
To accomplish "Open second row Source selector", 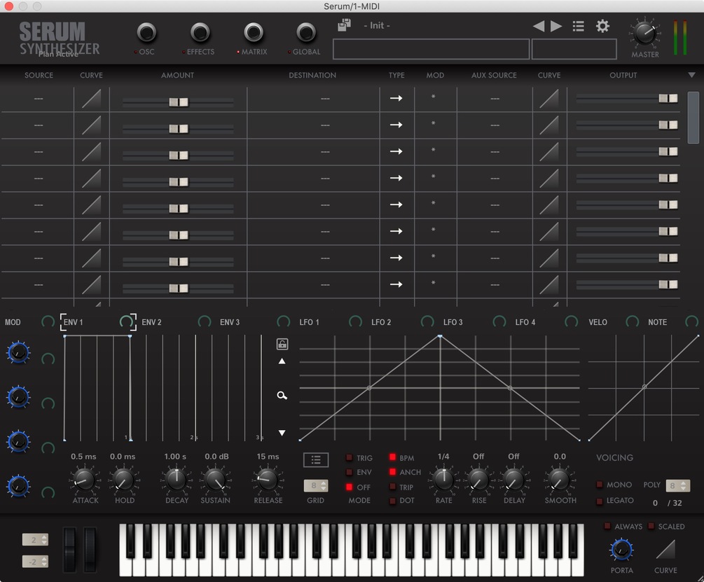I will click(x=39, y=125).
